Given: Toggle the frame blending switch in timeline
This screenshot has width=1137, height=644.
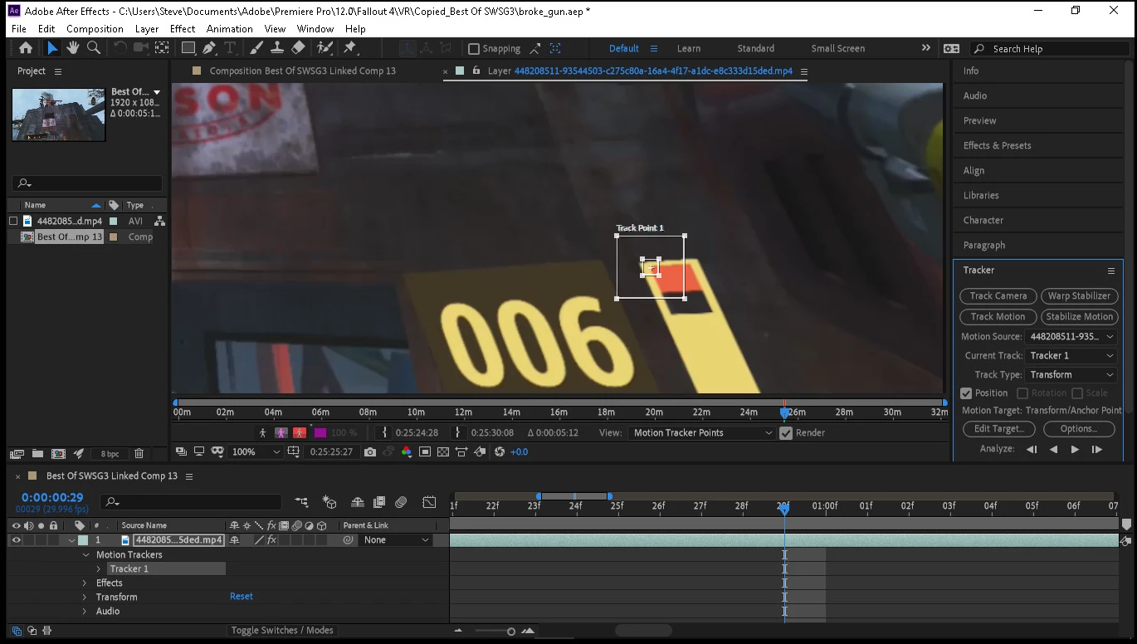Looking at the screenshot, I should pos(379,502).
